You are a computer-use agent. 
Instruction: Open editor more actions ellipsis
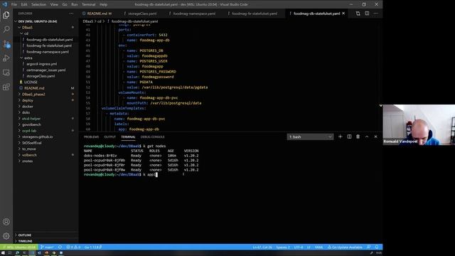click(375, 14)
